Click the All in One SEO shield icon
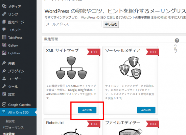The height and width of the screenshot is (135, 186). [4, 112]
